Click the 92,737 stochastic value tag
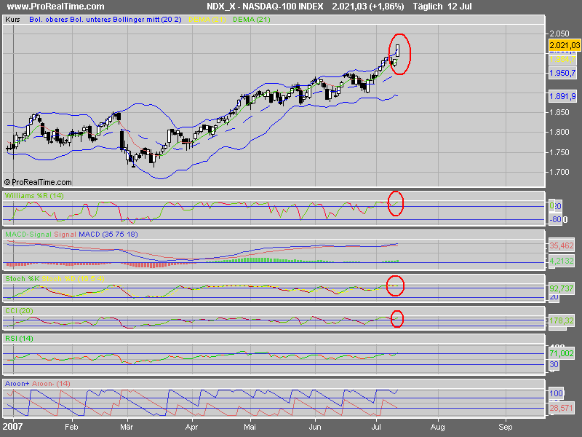The width and height of the screenshot is (582, 437). tap(562, 288)
